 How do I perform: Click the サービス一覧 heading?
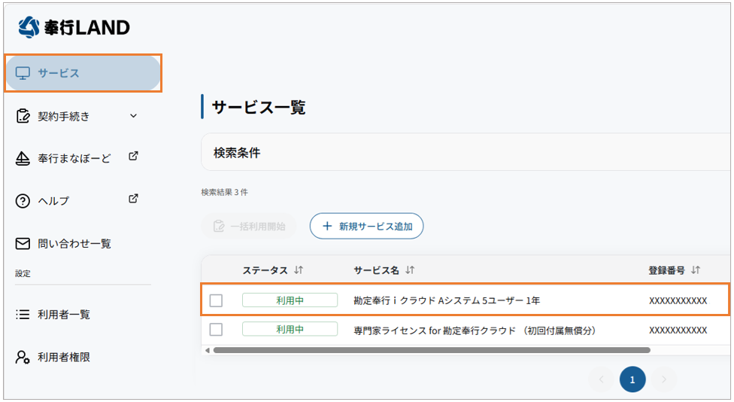[x=259, y=108]
